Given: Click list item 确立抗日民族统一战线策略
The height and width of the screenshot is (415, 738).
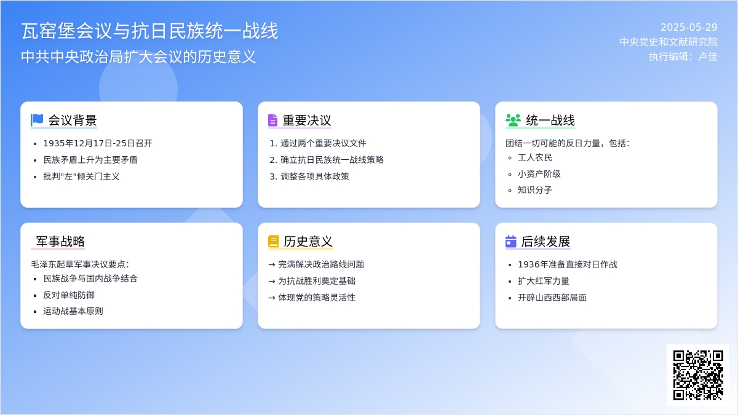Looking at the screenshot, I should click(x=332, y=160).
